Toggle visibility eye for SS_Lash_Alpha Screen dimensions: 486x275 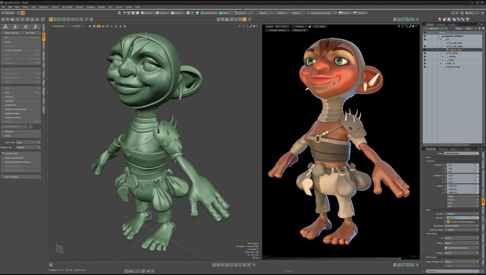pyautogui.click(x=425, y=47)
